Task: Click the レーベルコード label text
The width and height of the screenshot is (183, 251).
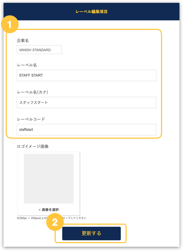Action: pyautogui.click(x=31, y=119)
